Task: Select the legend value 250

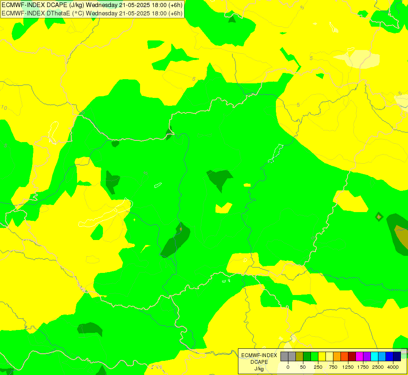Action: pyautogui.click(x=318, y=367)
